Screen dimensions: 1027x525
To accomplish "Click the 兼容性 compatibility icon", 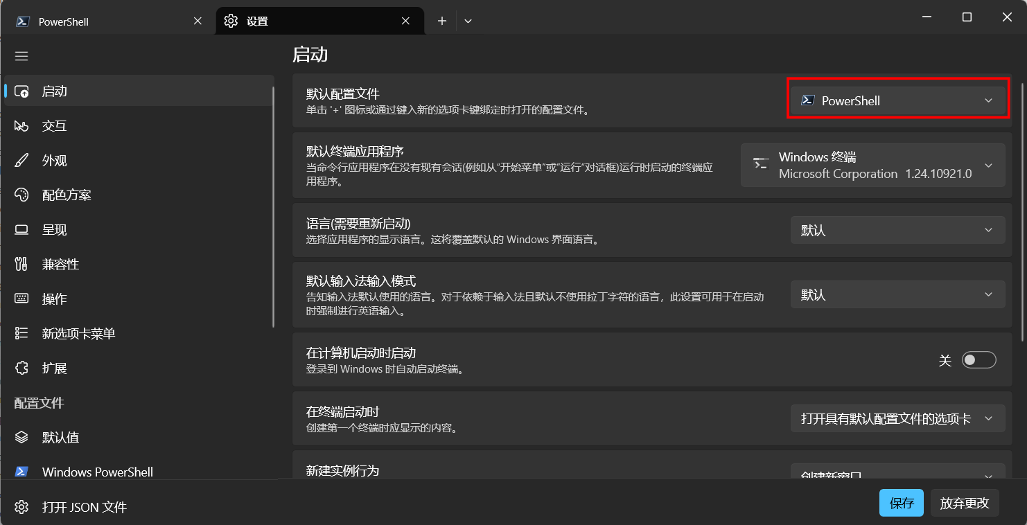I will click(21, 265).
